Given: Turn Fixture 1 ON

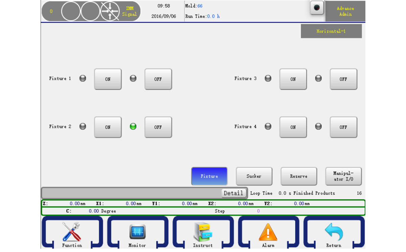Looking at the screenshot, I should [x=108, y=79].
